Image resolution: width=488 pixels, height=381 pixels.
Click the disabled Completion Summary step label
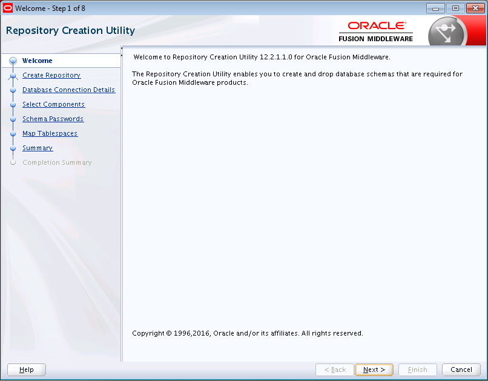pyautogui.click(x=57, y=162)
